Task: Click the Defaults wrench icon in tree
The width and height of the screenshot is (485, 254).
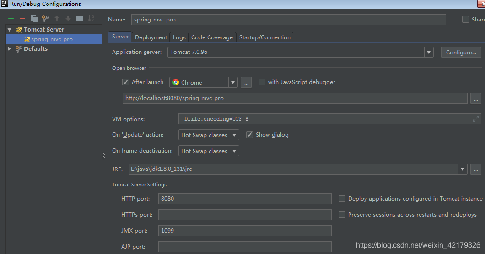Action: pyautogui.click(x=19, y=49)
